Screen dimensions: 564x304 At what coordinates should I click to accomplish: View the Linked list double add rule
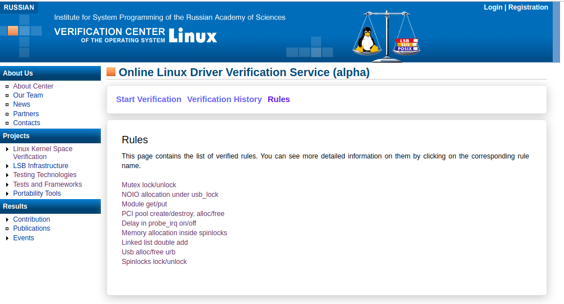coord(155,243)
